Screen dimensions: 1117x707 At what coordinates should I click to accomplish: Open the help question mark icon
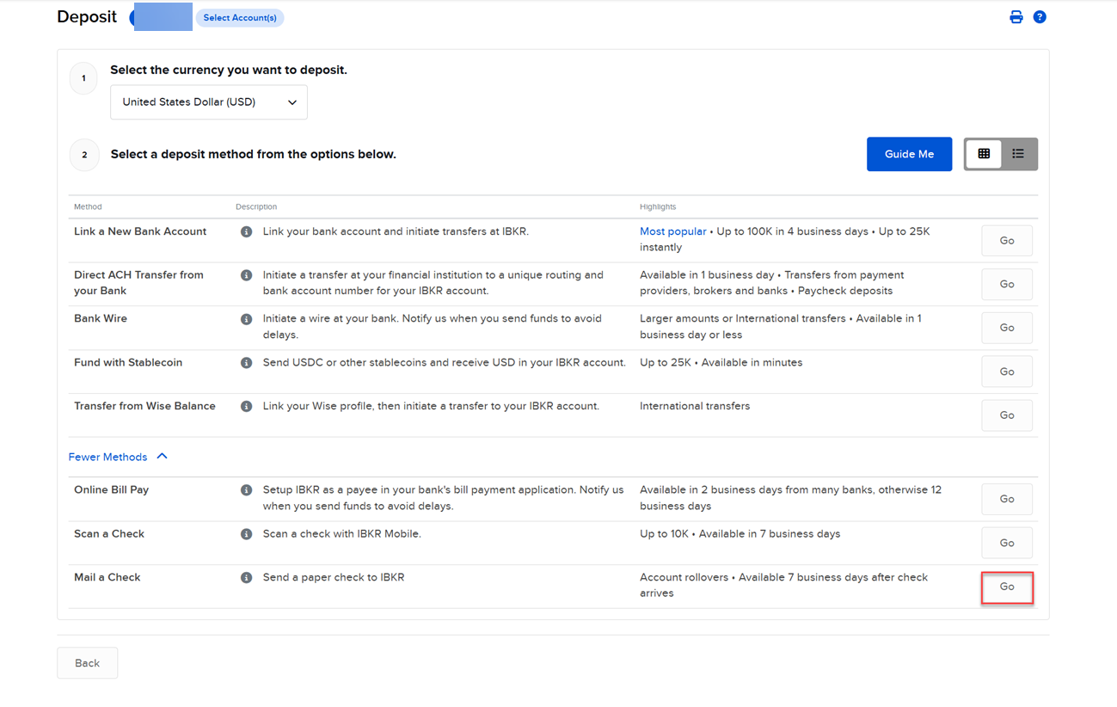[1040, 17]
